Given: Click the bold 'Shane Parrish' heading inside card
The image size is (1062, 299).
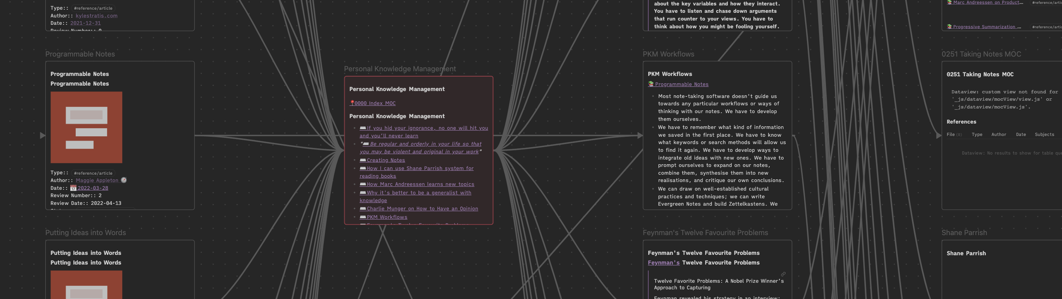Looking at the screenshot, I should click(966, 253).
